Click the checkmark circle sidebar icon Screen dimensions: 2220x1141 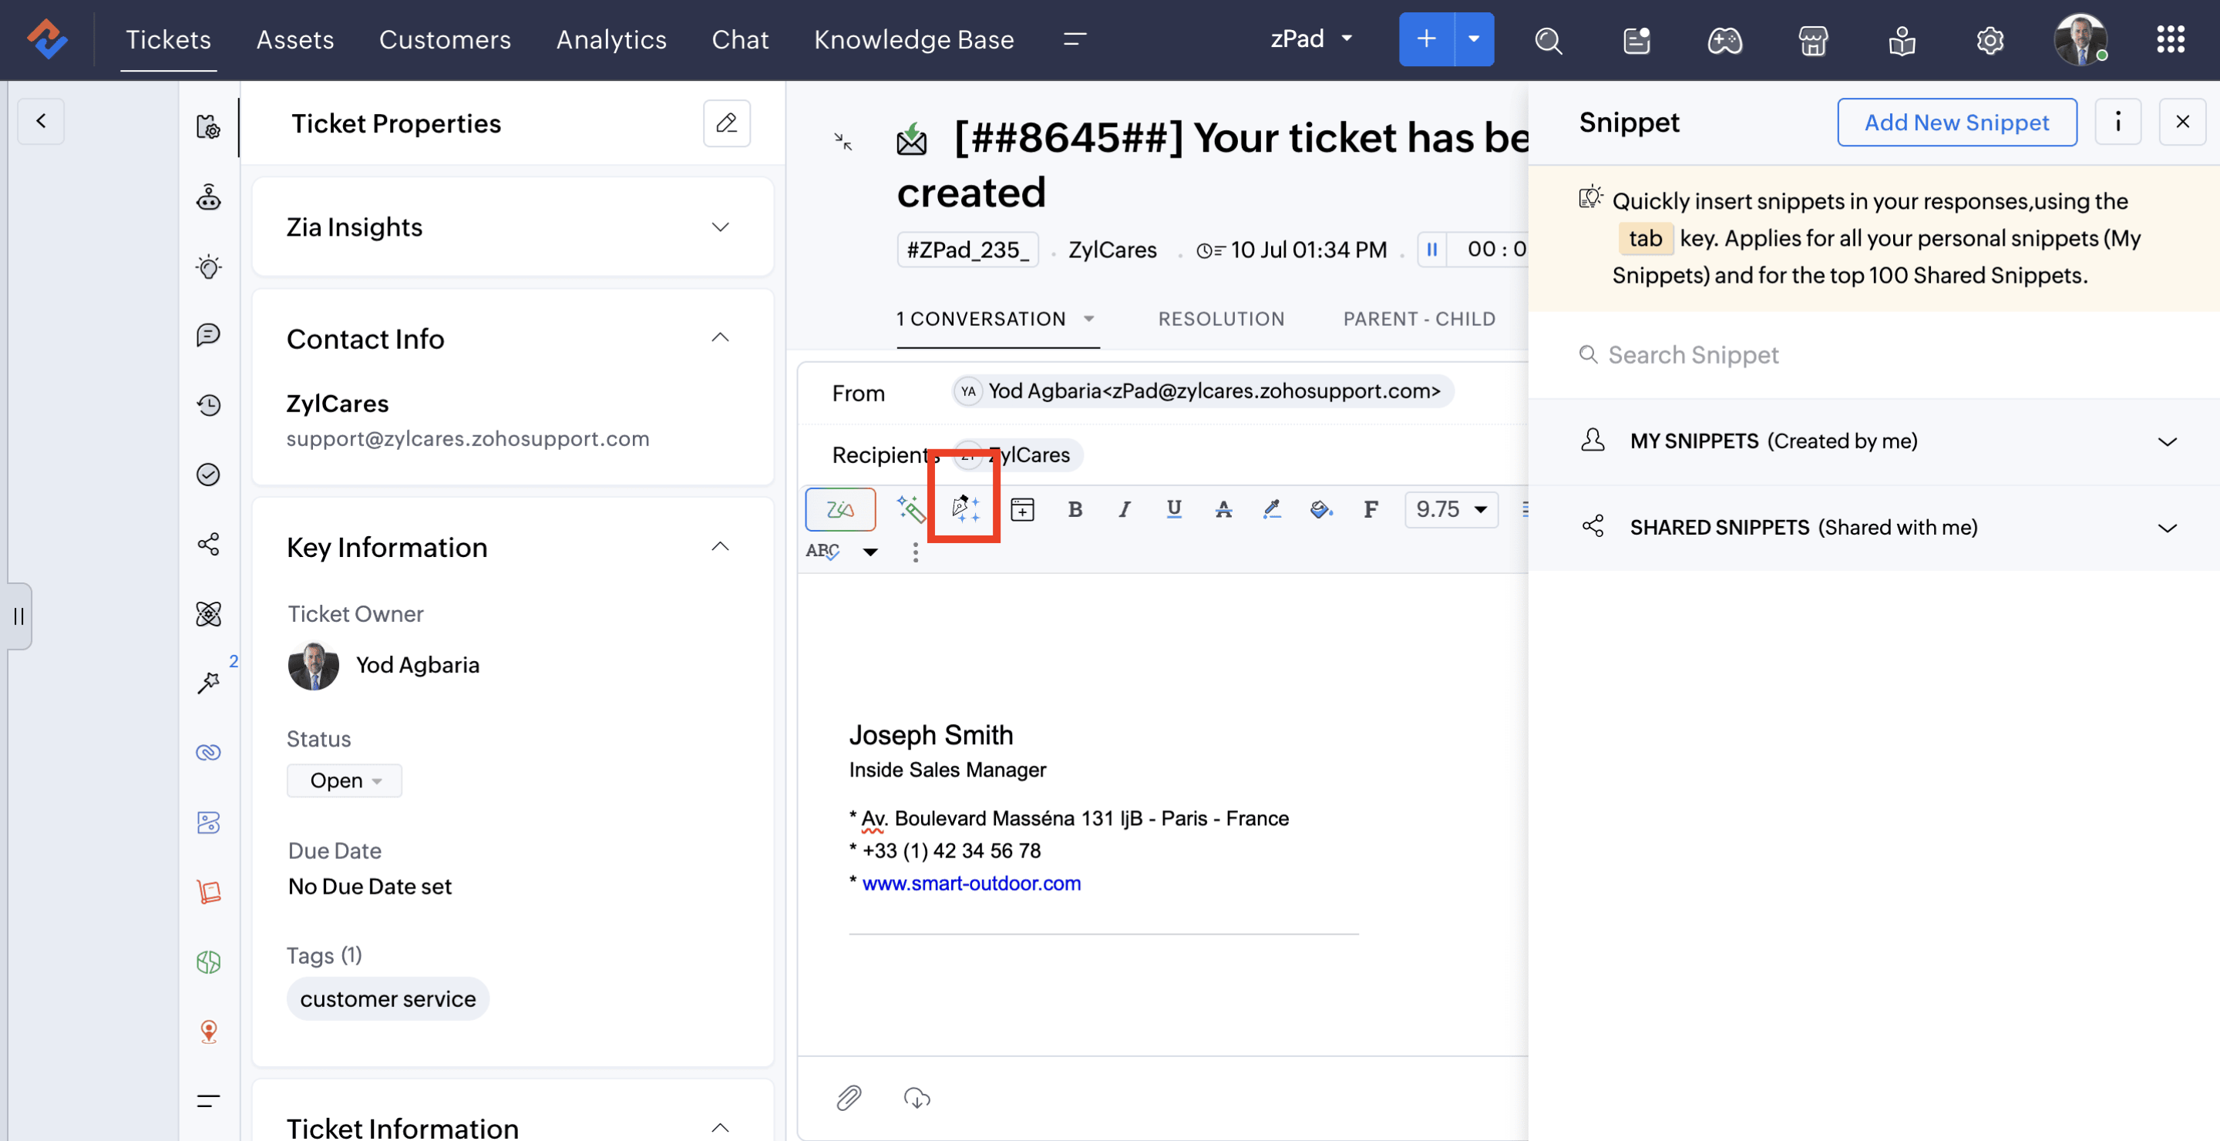click(209, 475)
